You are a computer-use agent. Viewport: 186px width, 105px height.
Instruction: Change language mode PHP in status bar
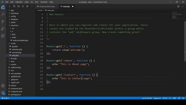click(x=174, y=98)
